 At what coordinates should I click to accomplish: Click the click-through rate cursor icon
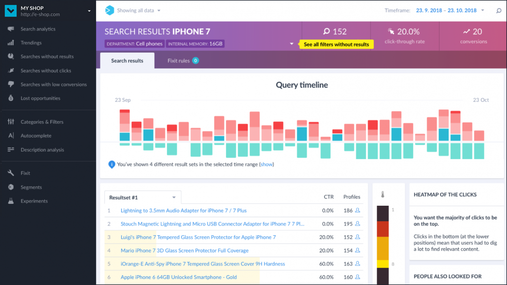(391, 32)
